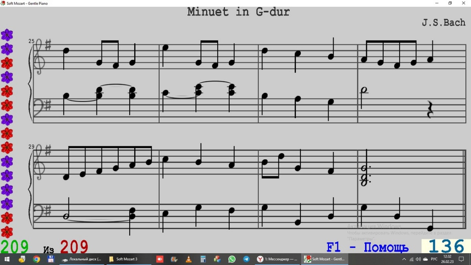Open the floppy disk icon in taskbar

pyautogui.click(x=51, y=259)
